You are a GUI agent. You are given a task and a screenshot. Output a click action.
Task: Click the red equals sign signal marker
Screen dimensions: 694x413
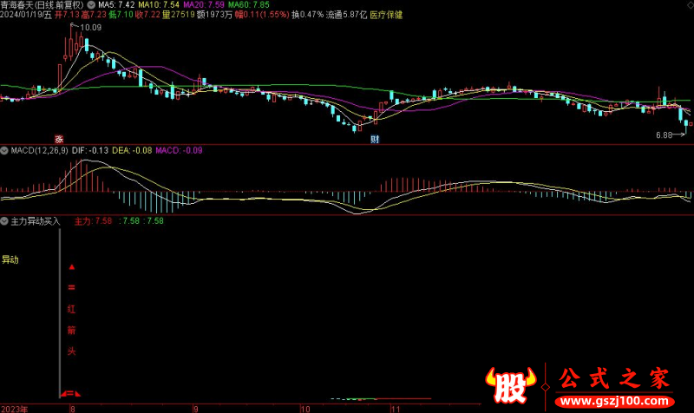[x=72, y=288]
